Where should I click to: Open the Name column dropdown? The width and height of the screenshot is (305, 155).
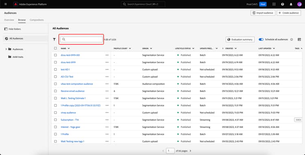pos(69,49)
